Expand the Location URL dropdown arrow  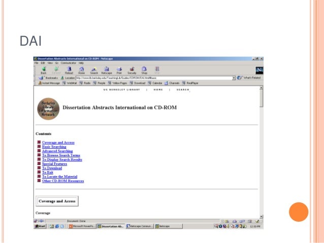tap(234, 78)
